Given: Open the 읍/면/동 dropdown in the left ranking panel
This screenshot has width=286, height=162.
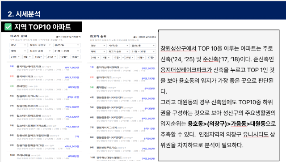Looking at the screenshot, I should [x=67, y=45].
